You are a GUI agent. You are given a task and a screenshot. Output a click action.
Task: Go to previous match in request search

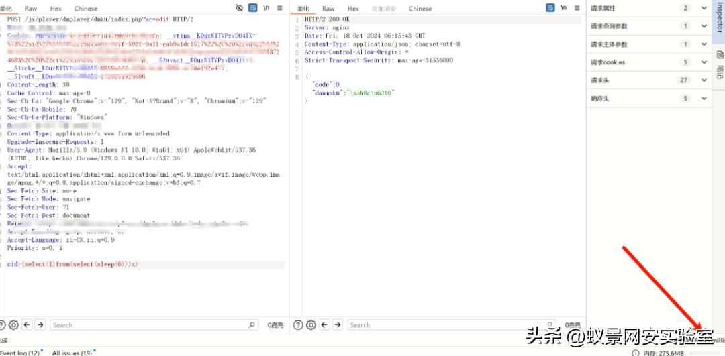27,324
